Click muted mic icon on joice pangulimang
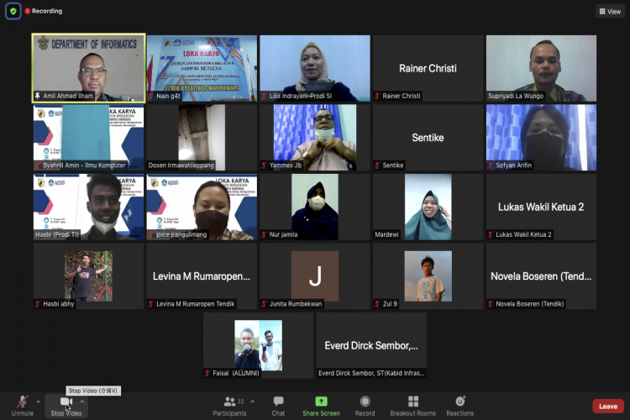The height and width of the screenshot is (420, 630). click(151, 234)
